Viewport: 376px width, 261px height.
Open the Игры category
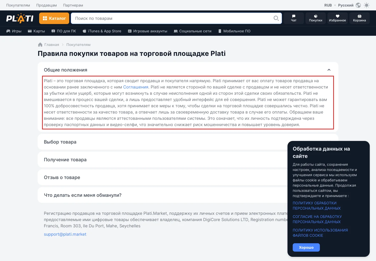point(14,31)
